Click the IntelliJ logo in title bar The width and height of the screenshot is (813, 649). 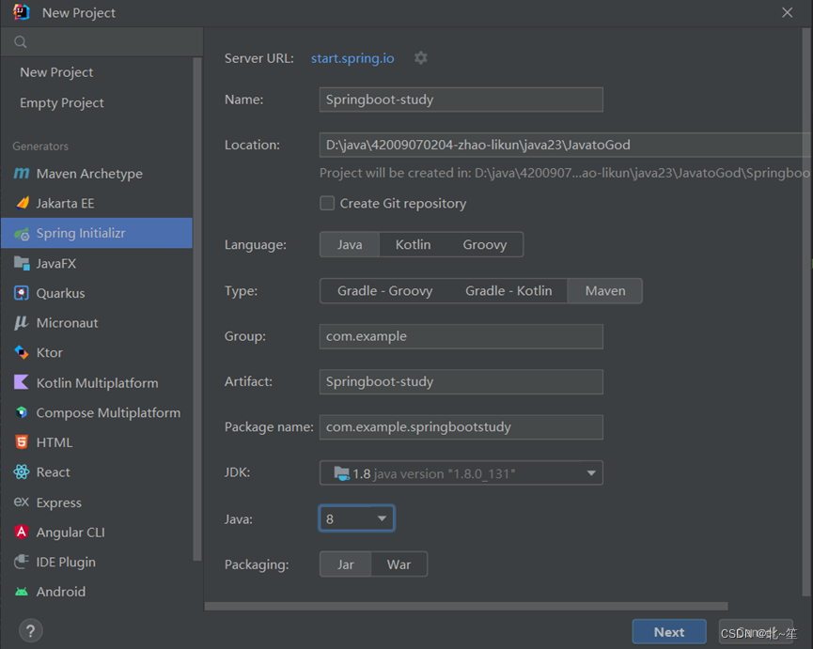[x=22, y=12]
